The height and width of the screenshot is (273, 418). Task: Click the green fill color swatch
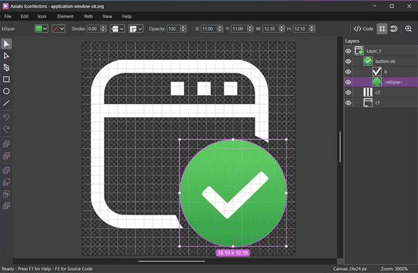(x=39, y=29)
